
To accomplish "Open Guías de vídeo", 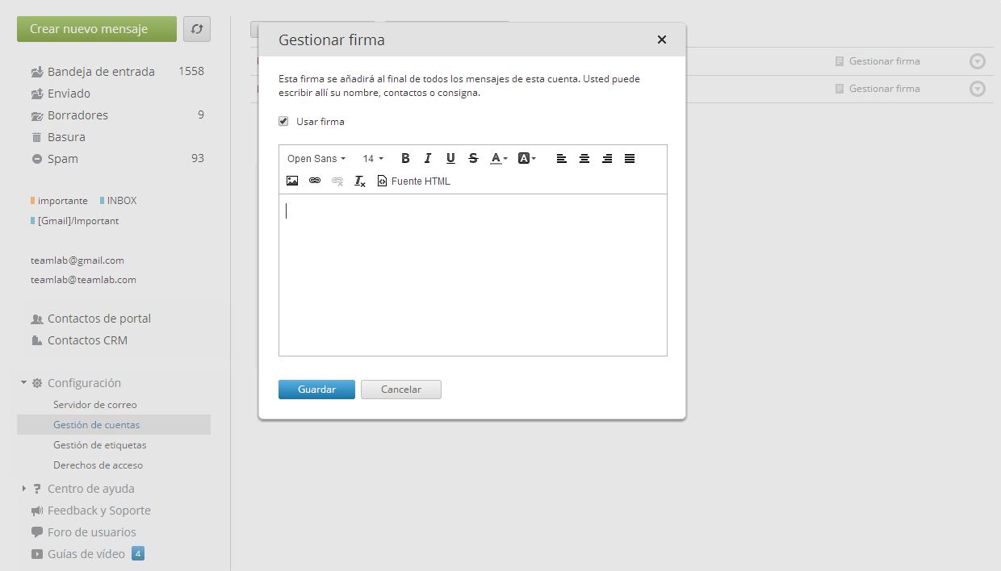I will pos(86,553).
